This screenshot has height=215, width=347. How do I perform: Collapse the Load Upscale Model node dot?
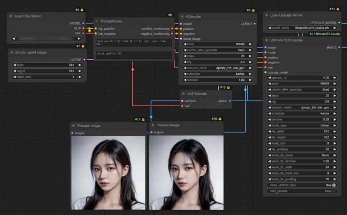(x=267, y=15)
